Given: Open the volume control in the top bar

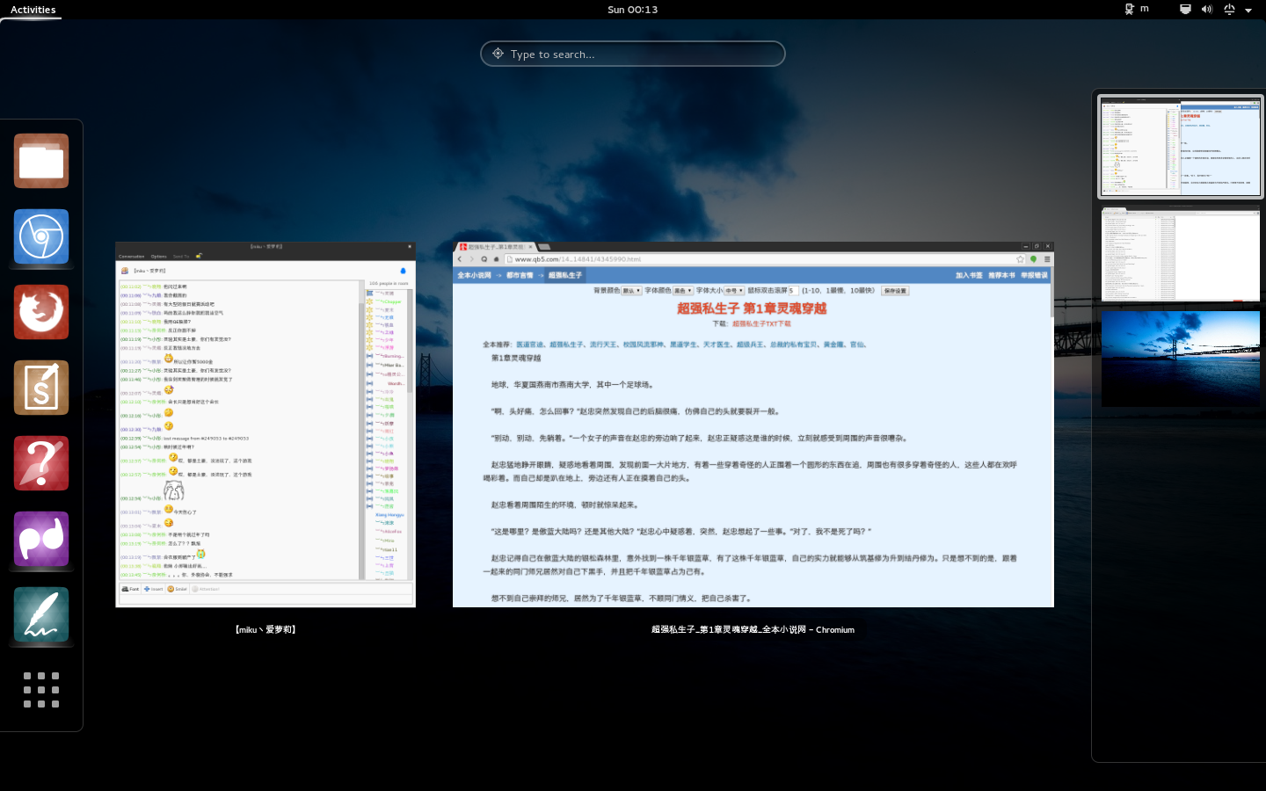Looking at the screenshot, I should 1206,9.
